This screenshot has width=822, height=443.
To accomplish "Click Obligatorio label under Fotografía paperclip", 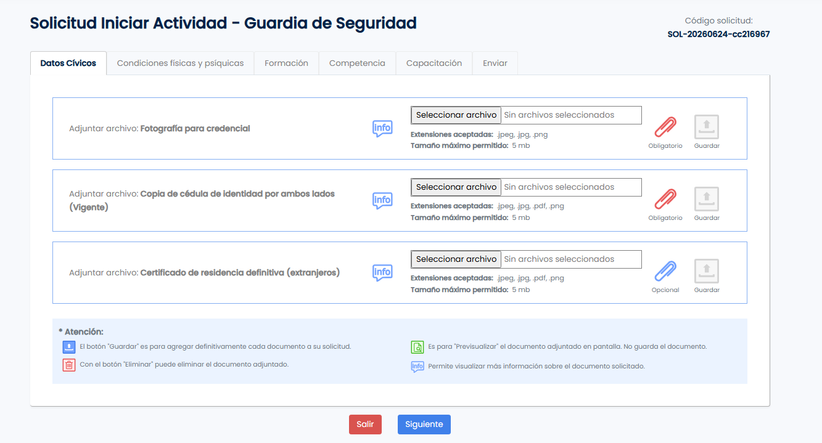I will click(665, 146).
